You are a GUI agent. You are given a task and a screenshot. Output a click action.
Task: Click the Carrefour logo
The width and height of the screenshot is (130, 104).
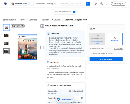(6, 3)
